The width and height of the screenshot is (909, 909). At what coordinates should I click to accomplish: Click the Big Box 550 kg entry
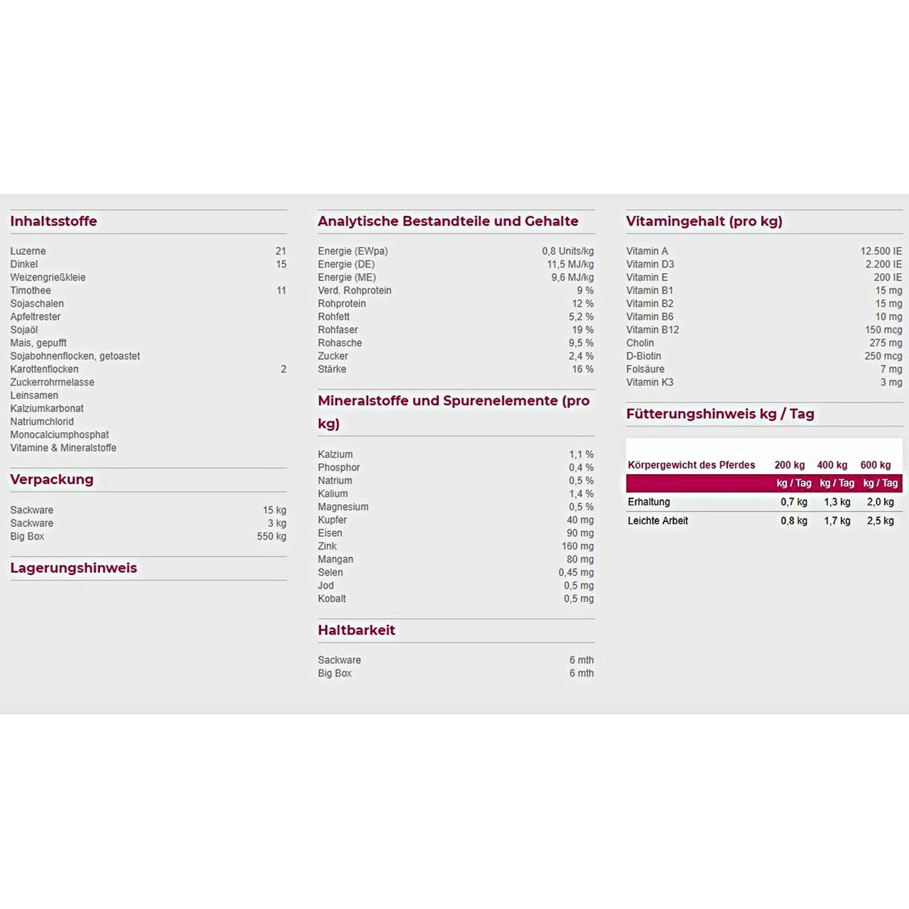point(148,536)
